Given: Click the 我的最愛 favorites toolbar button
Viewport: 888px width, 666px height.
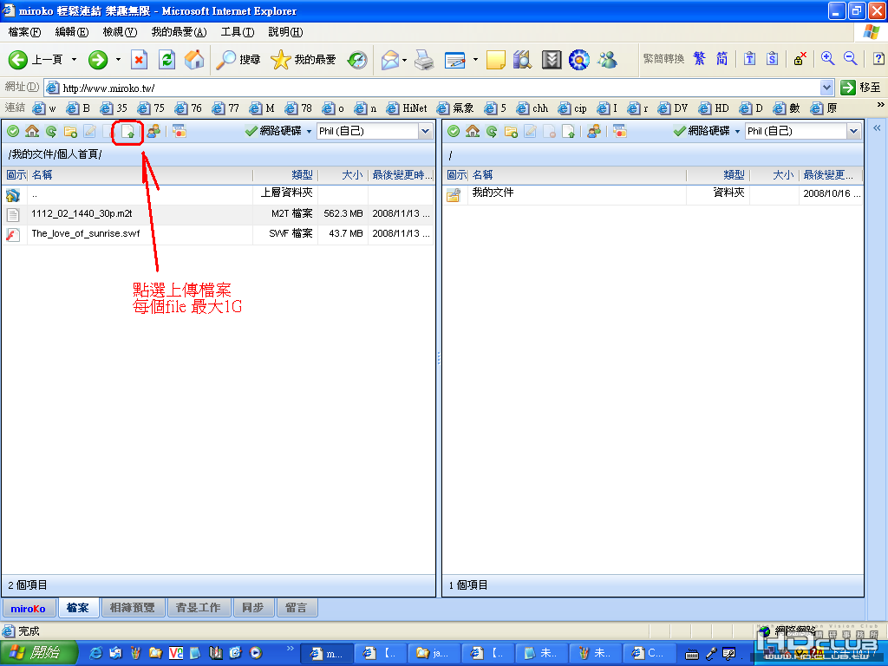Looking at the screenshot, I should point(304,60).
